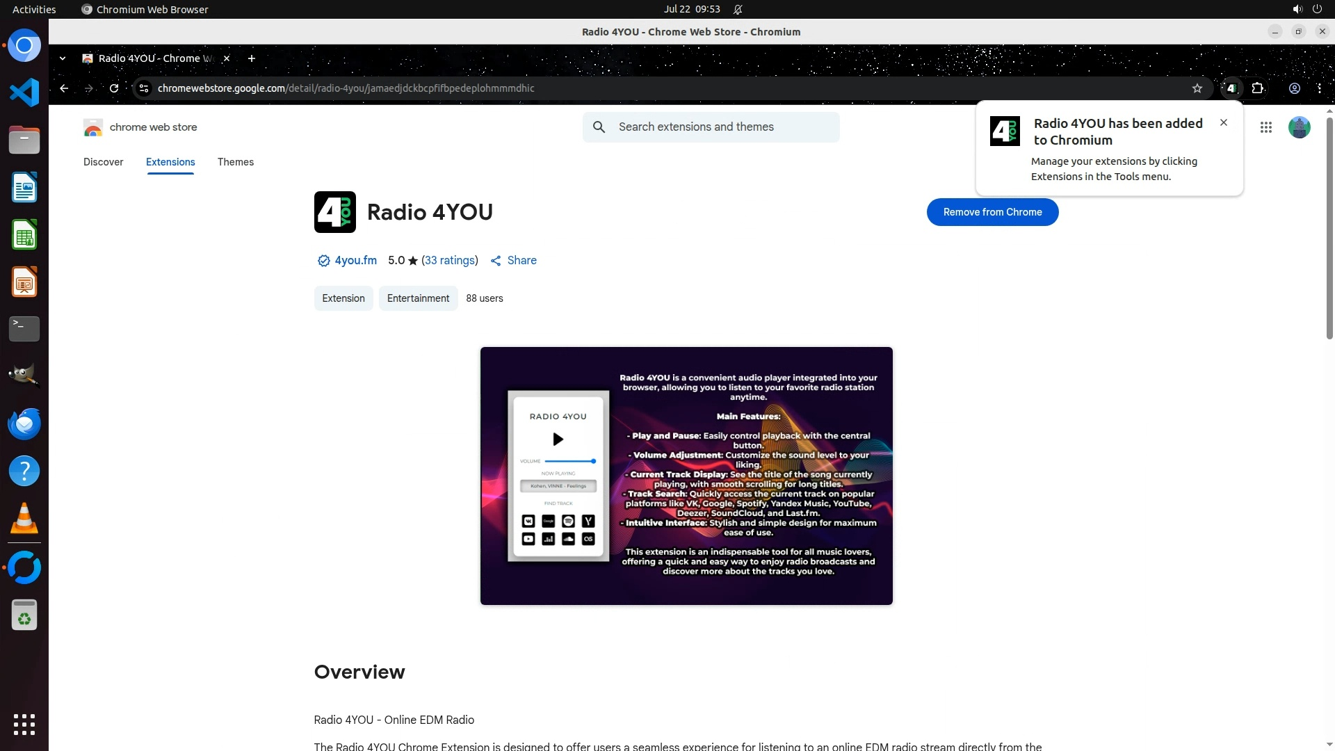1335x751 pixels.
Task: Open the Extensions puzzle-piece menu
Action: [1257, 88]
